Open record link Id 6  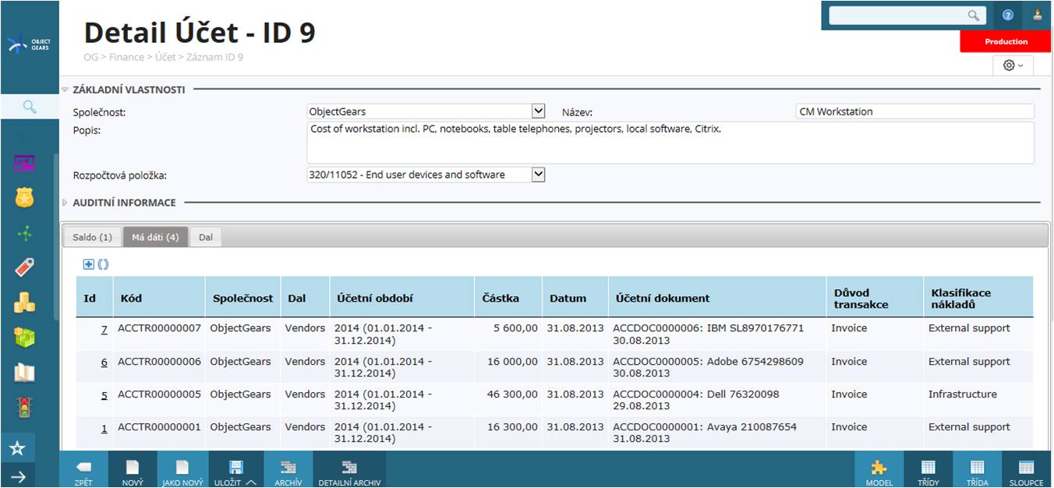(104, 362)
